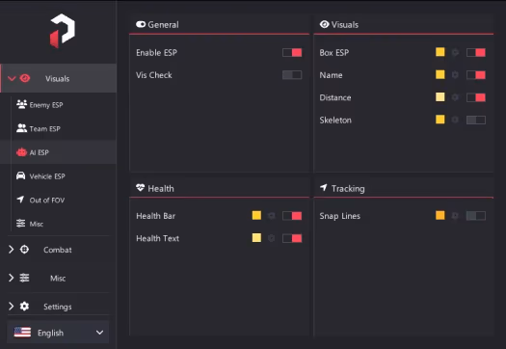Click the Vis Check label text
The height and width of the screenshot is (349, 506).
coord(154,75)
